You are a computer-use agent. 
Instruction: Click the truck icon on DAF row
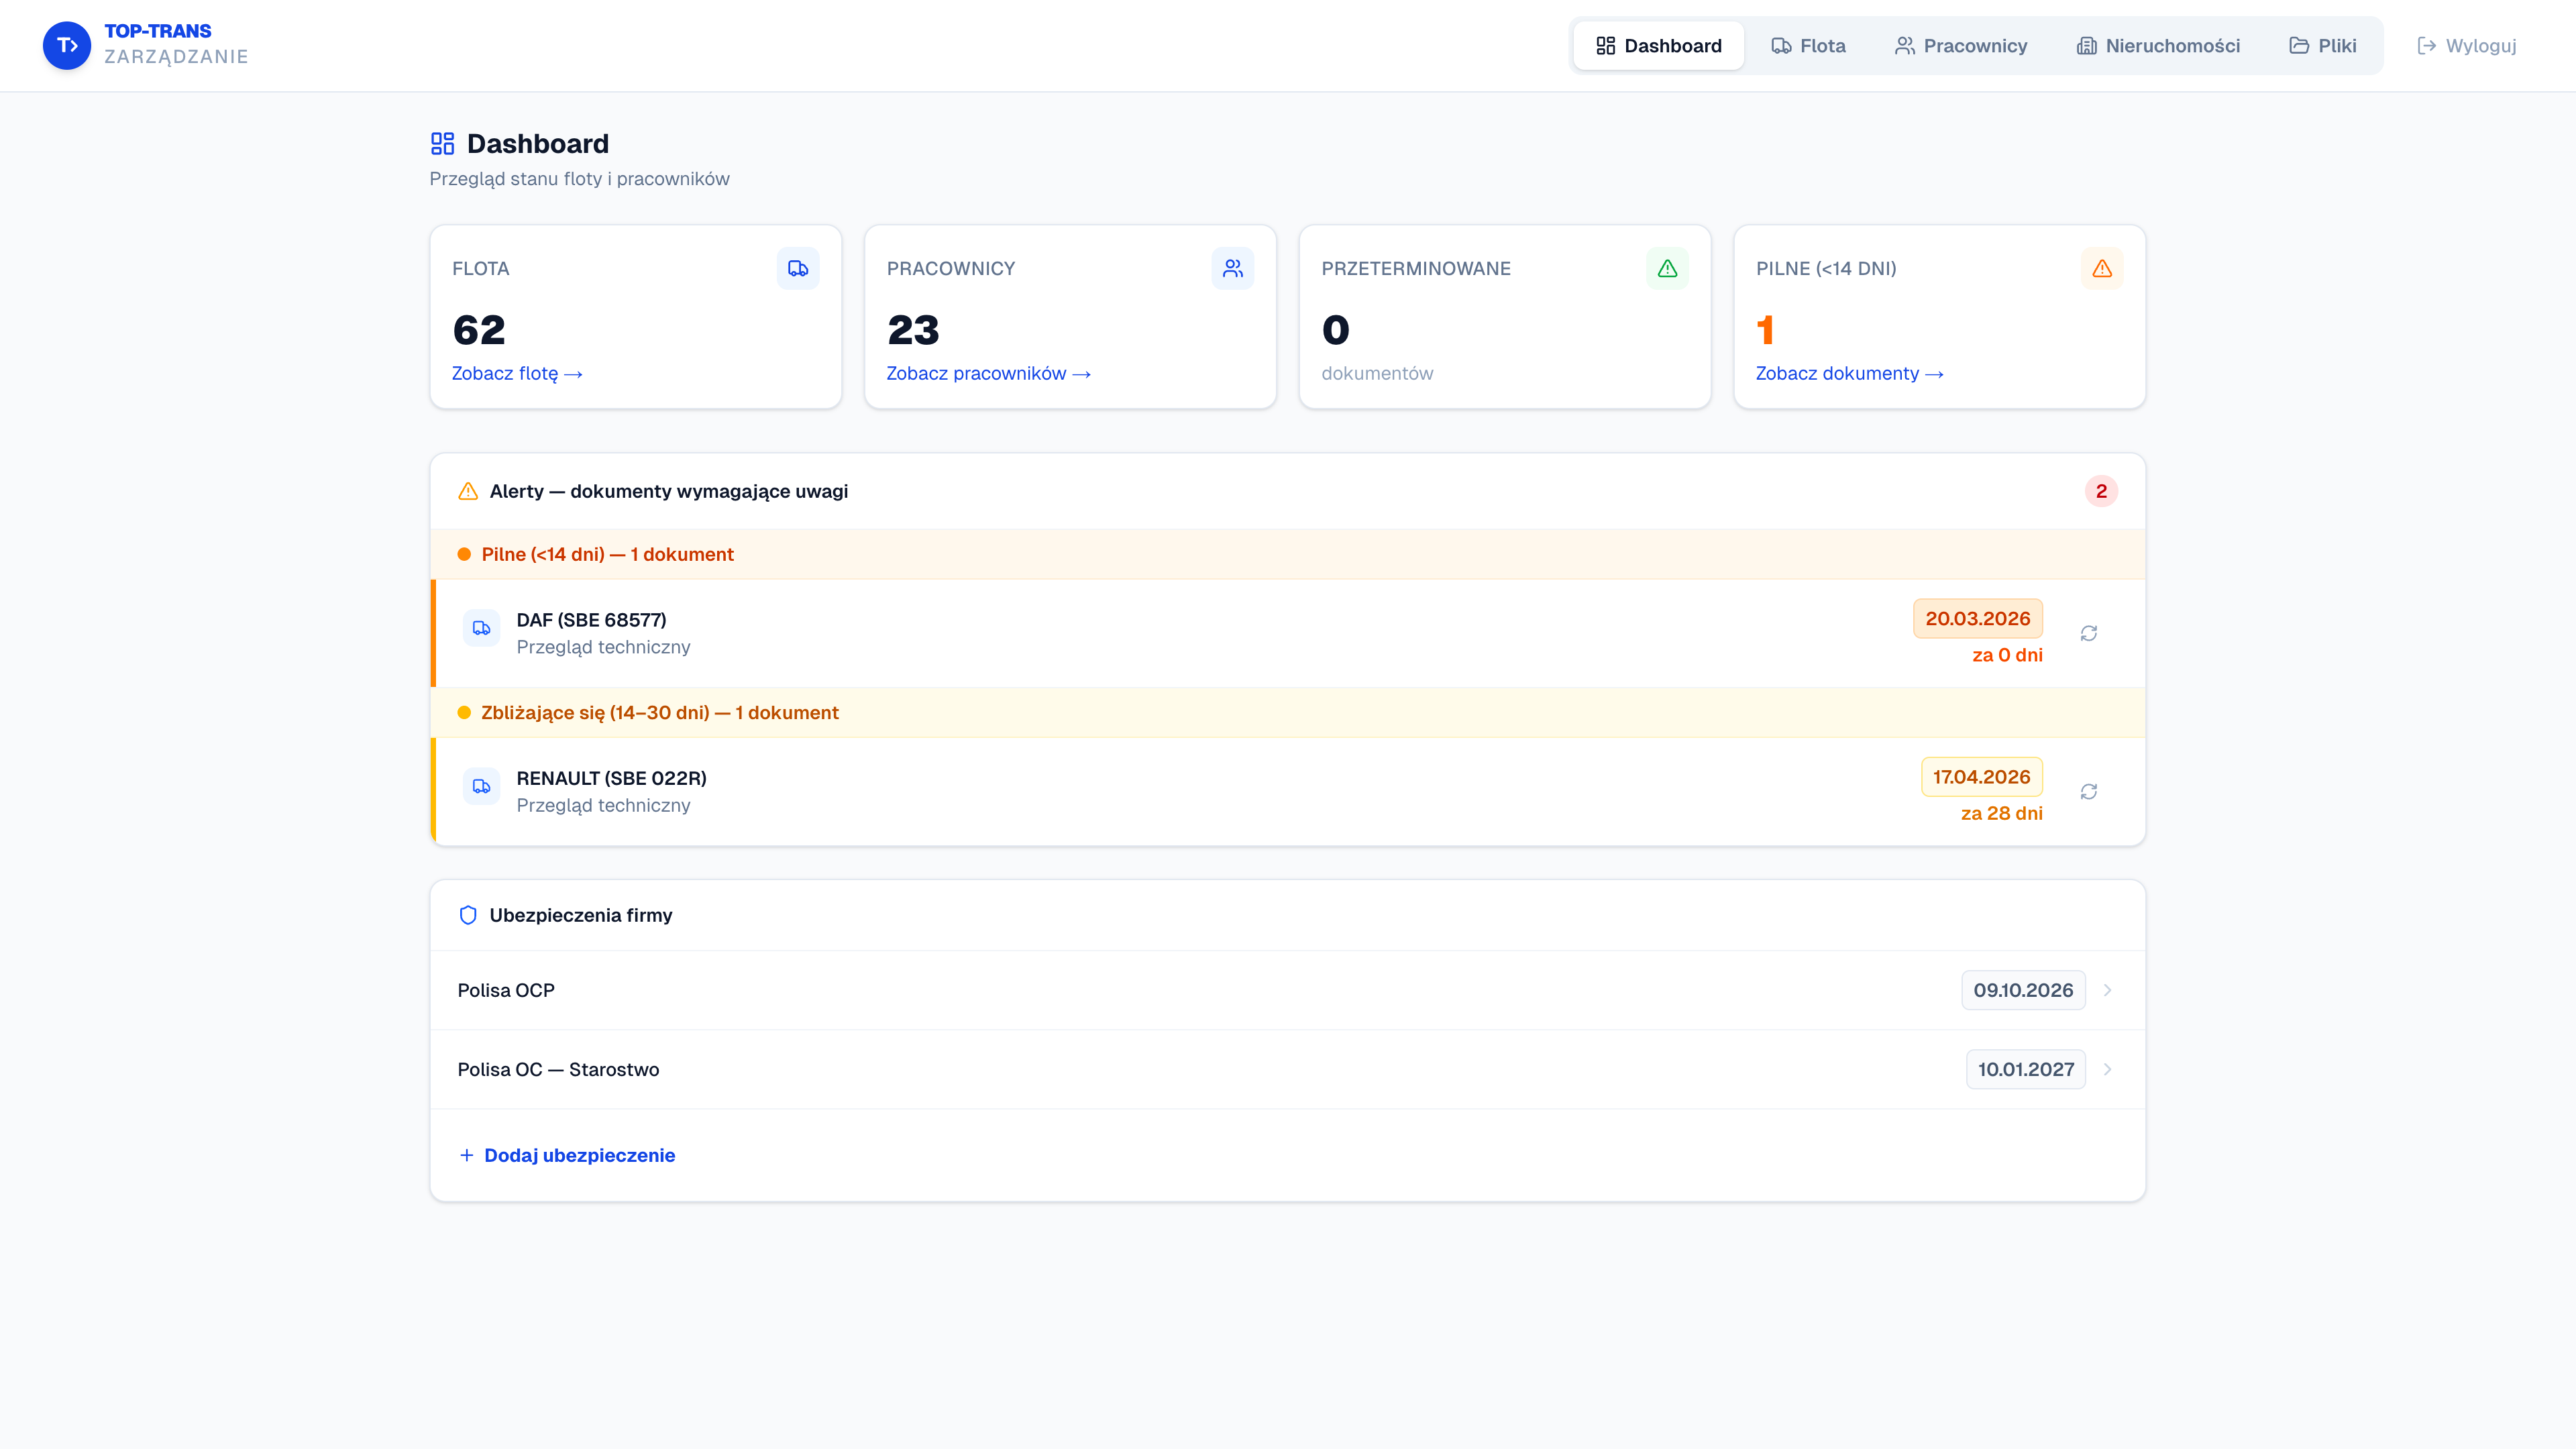click(481, 628)
